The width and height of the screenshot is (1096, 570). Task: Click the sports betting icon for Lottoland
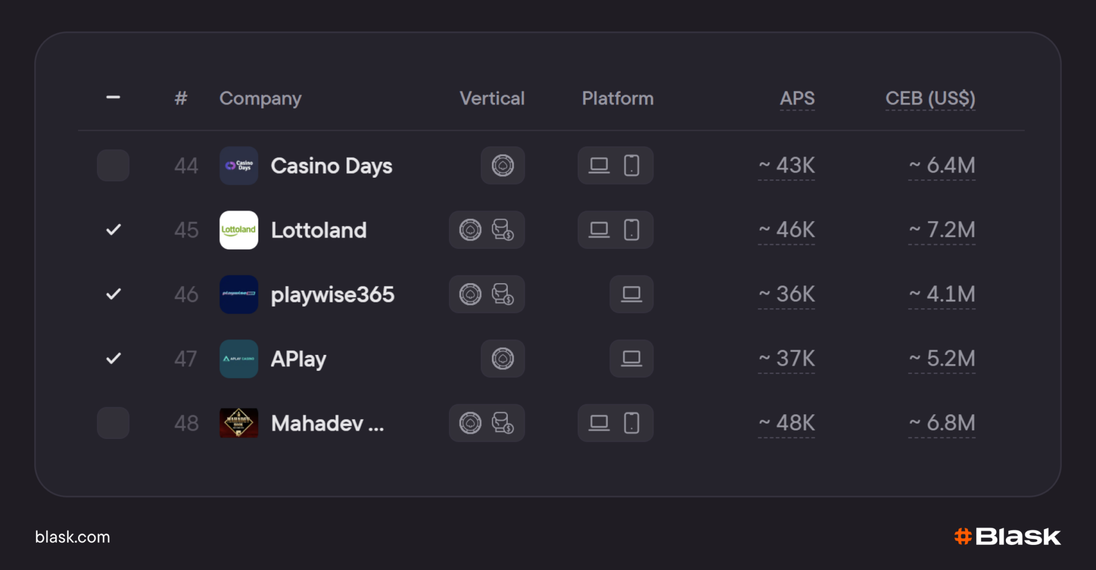pos(503,230)
